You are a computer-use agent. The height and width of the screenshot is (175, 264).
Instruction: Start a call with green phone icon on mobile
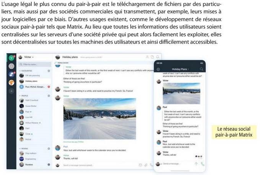pos(202,164)
